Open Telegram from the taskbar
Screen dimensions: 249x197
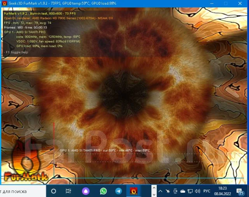click(x=118, y=191)
